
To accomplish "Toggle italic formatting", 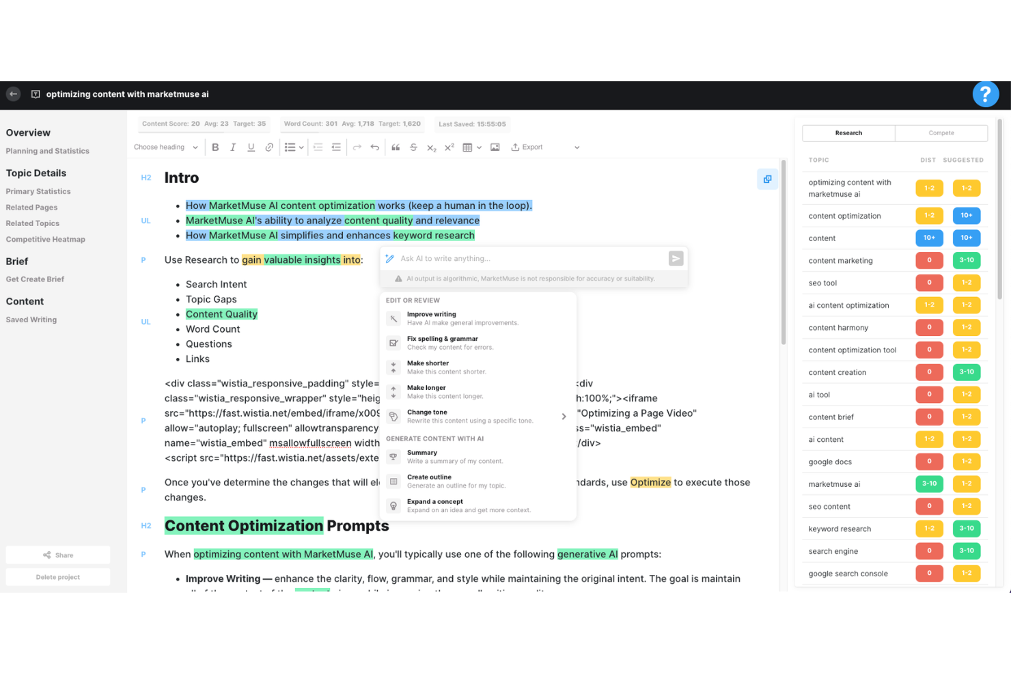I will click(233, 147).
